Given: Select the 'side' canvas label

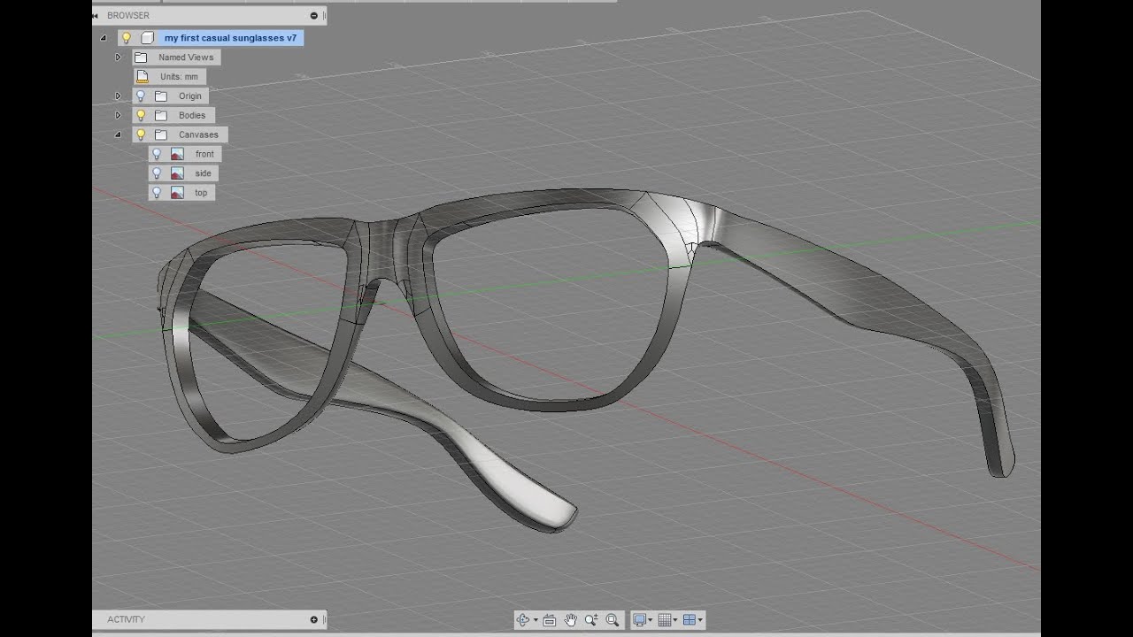Looking at the screenshot, I should 203,173.
